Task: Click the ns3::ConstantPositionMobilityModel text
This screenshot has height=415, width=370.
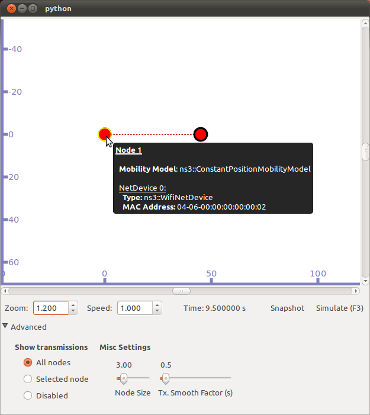Action: 245,169
